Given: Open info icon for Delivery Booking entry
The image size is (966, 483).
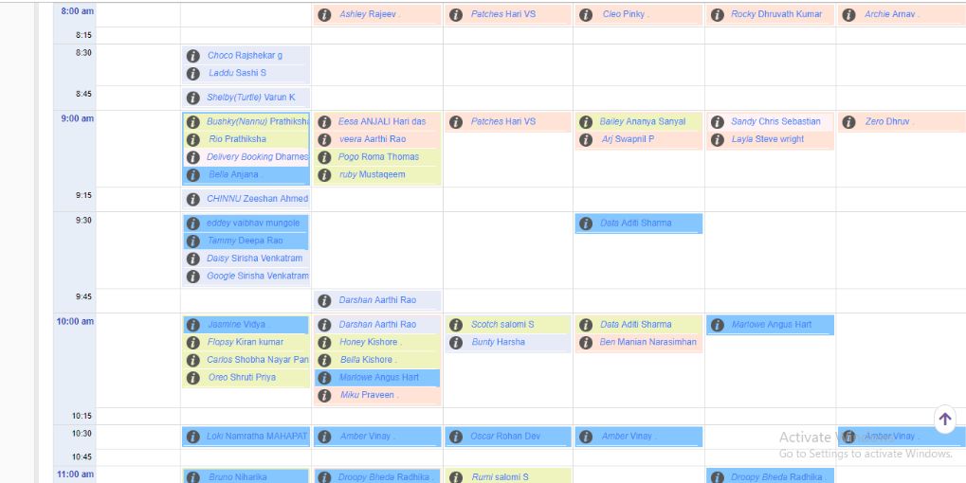Looking at the screenshot, I should click(x=192, y=157).
